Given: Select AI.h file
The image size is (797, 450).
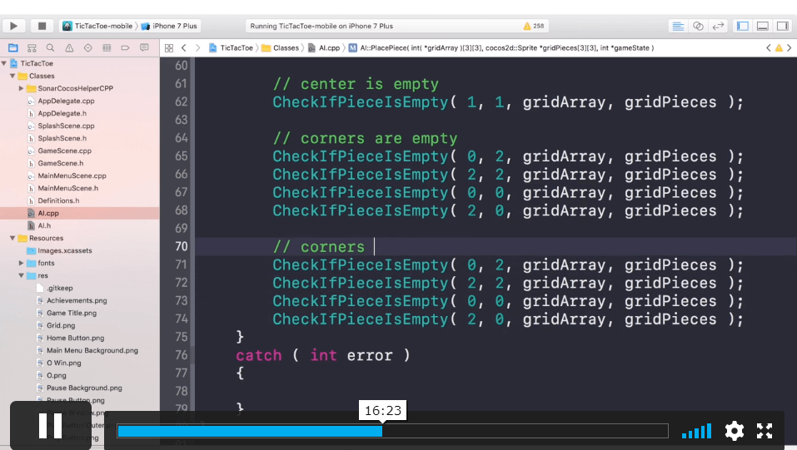Looking at the screenshot, I should tap(44, 225).
